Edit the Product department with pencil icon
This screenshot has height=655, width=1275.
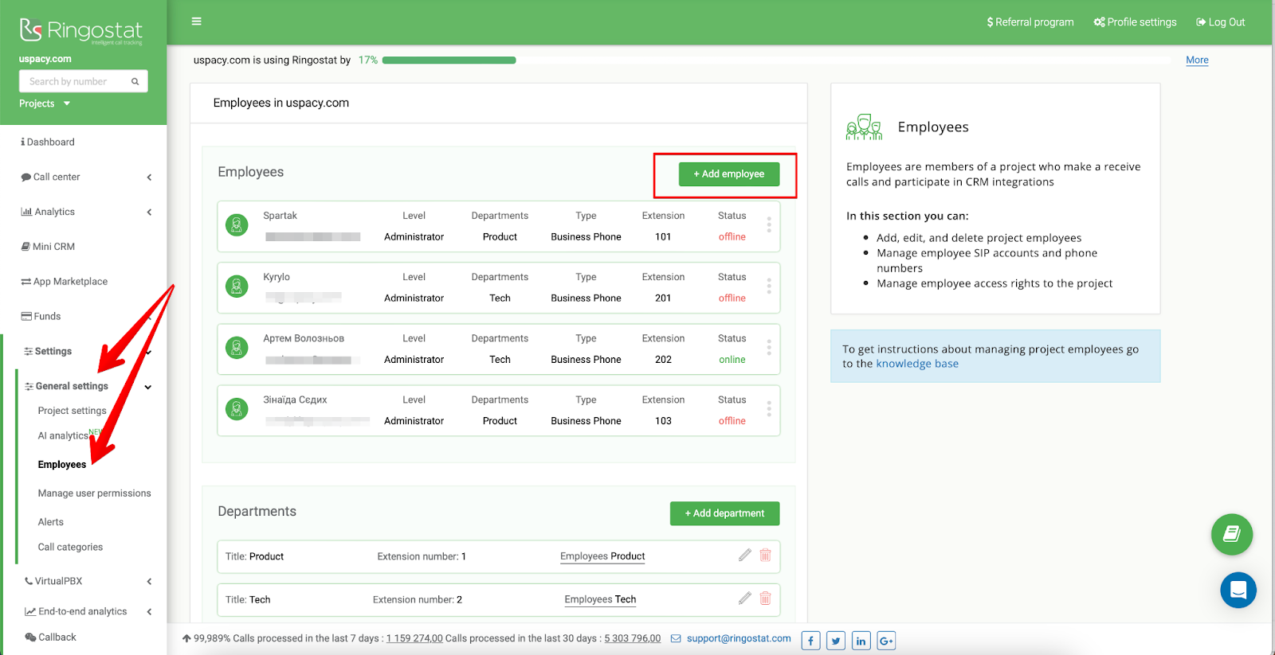(x=745, y=556)
